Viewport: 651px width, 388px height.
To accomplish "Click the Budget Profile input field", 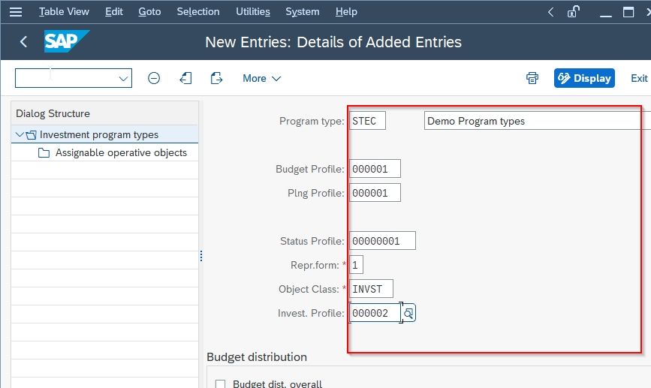I will pyautogui.click(x=375, y=169).
